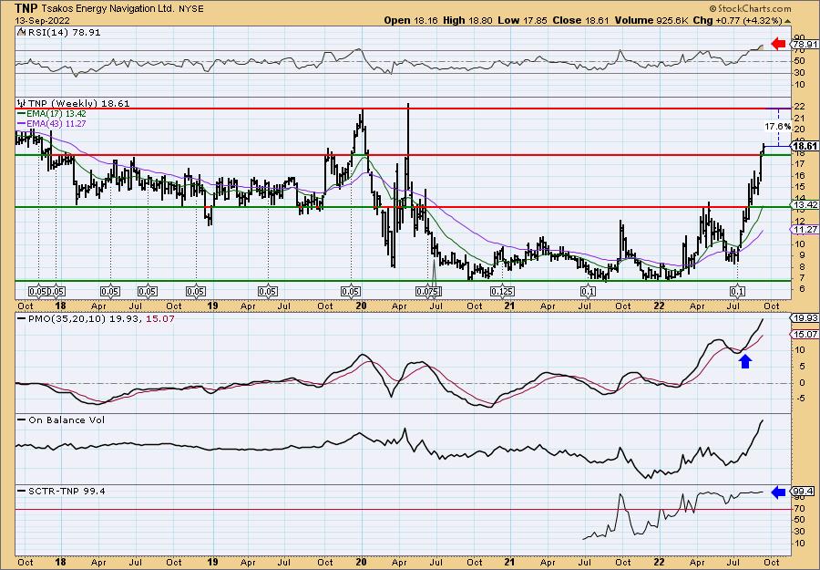
Task: Click the PMO(35,20,10) indicator label
Action: [x=67, y=319]
